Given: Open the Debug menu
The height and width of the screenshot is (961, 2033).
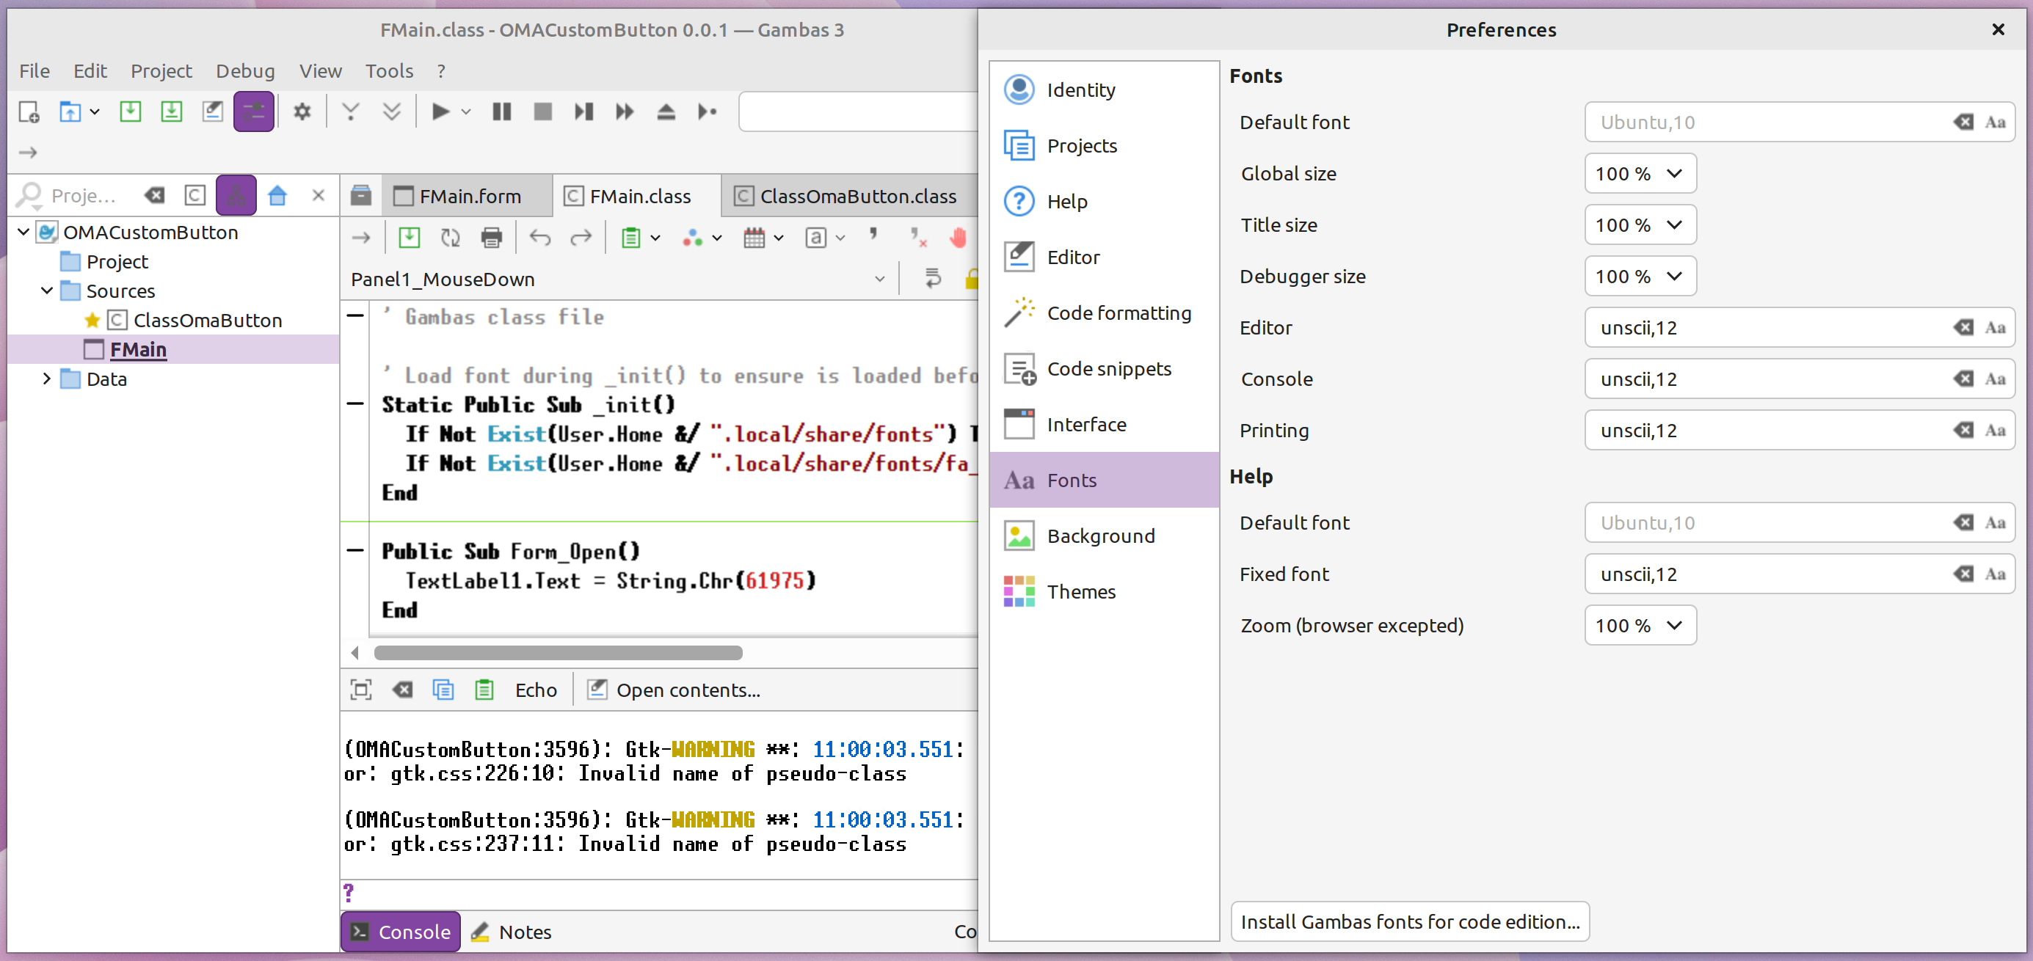Looking at the screenshot, I should tap(244, 71).
